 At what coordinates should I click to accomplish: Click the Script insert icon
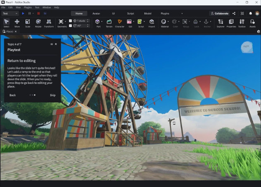(x=140, y=22)
